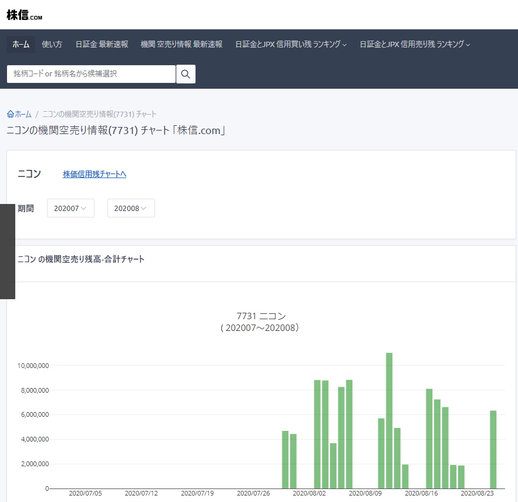518x502 pixels.
Task: Click the home icon in breadcrumb
Action: point(10,114)
